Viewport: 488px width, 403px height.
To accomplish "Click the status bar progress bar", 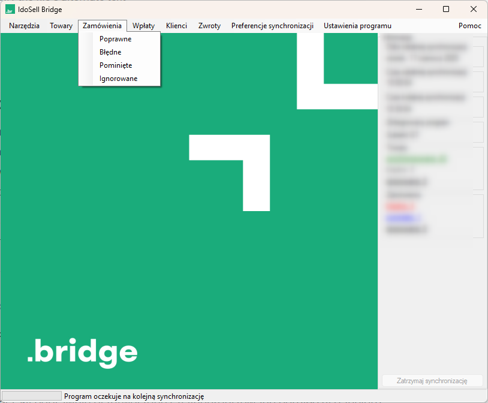I will point(32,396).
